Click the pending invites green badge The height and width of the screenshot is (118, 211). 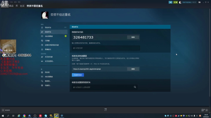(x=66, y=36)
